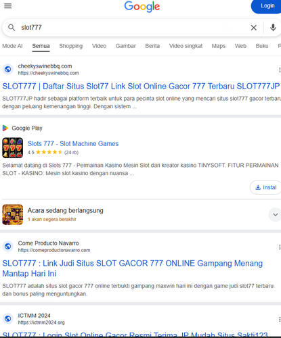Viewport: 281px width, 338px height.
Task: Click the ICTMM 2024 site name
Action: point(34,316)
